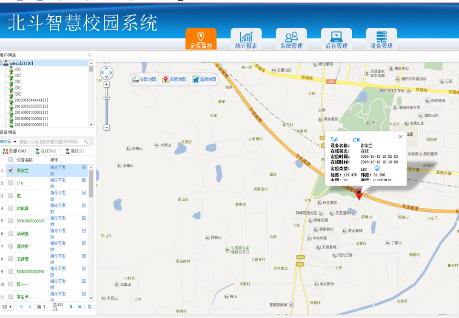
Task: Go to last page of device list
Action: click(80, 307)
